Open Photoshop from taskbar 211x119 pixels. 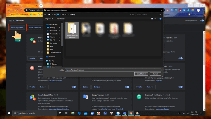(105, 113)
